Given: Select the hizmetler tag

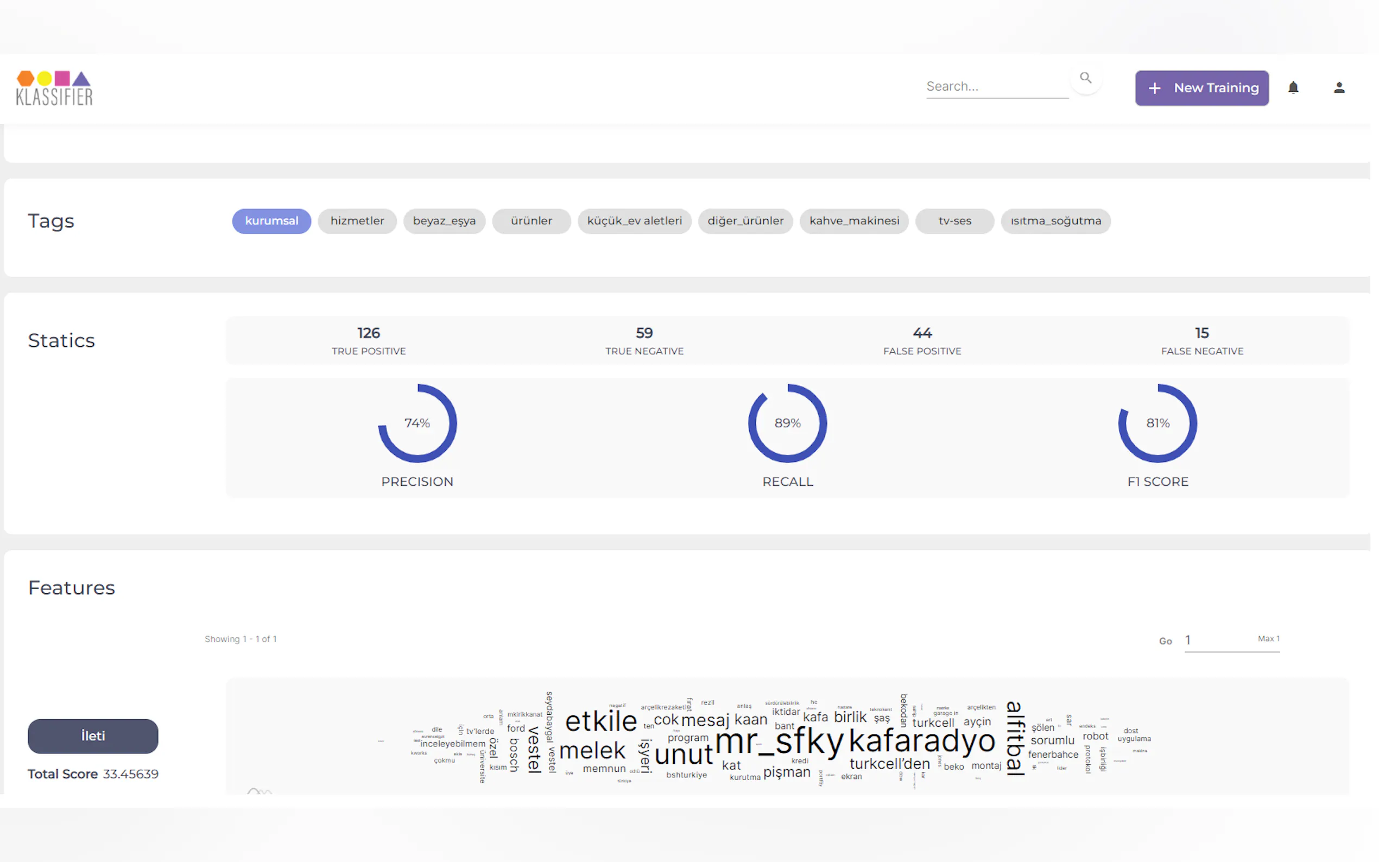Looking at the screenshot, I should 357,220.
